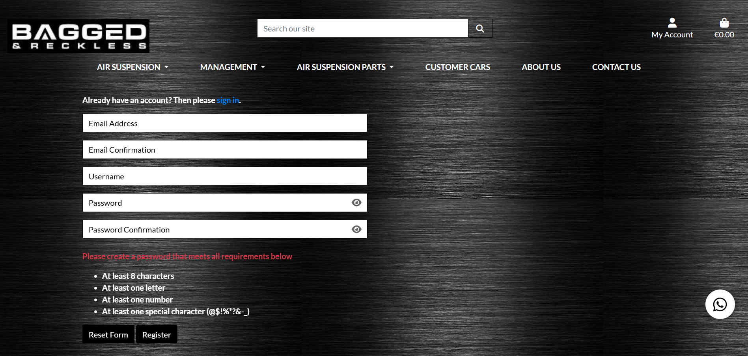Expand the Air Suspension dropdown menu
Viewport: 748px width, 356px height.
[x=133, y=67]
